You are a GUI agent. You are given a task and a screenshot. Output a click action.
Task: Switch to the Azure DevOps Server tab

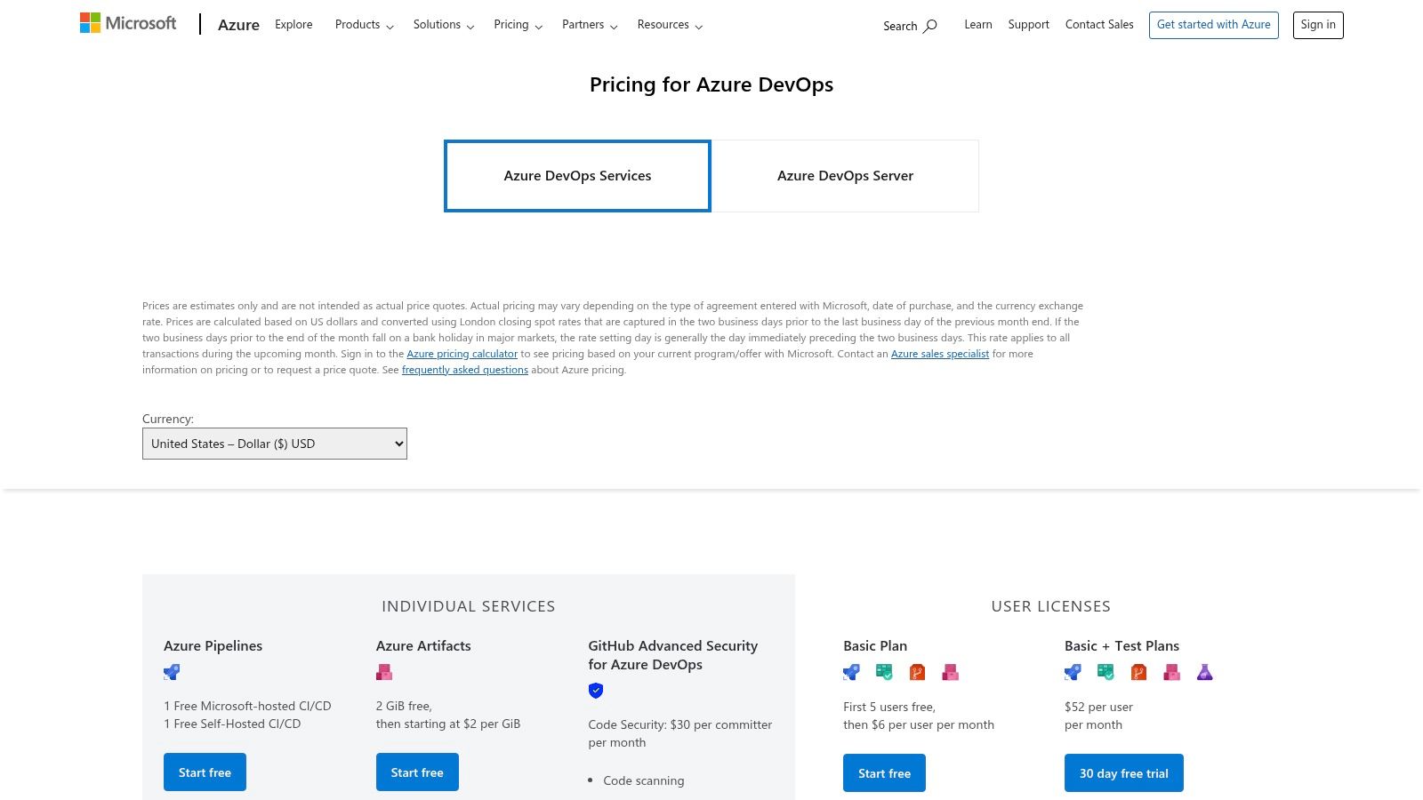pos(845,175)
